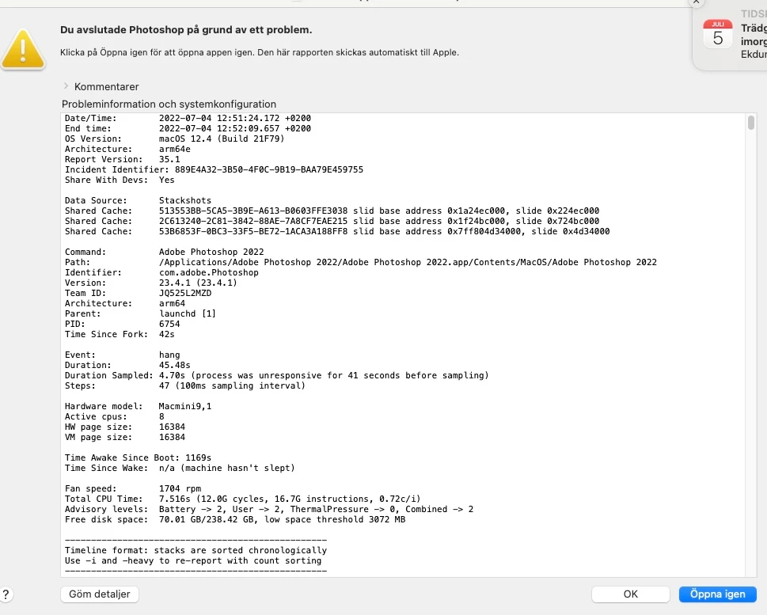Click Data Source 'Stackshots' value
The width and height of the screenshot is (767, 615).
(185, 200)
